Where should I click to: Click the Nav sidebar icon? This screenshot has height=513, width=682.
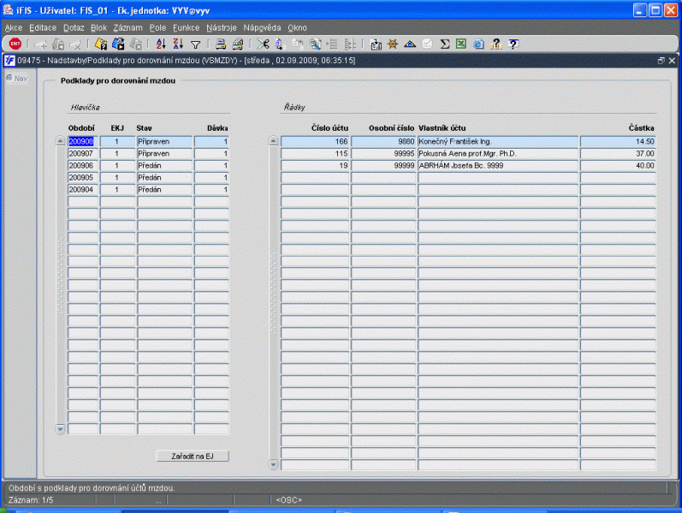coord(17,79)
